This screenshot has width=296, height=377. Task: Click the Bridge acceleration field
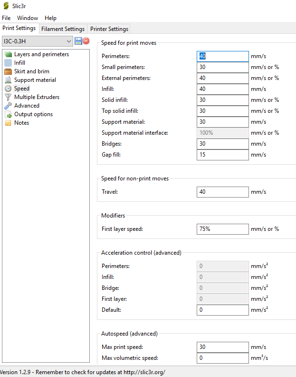pos(223,288)
